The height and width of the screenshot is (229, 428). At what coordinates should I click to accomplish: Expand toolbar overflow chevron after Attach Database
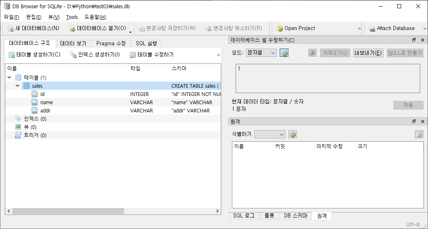pyautogui.click(x=425, y=28)
